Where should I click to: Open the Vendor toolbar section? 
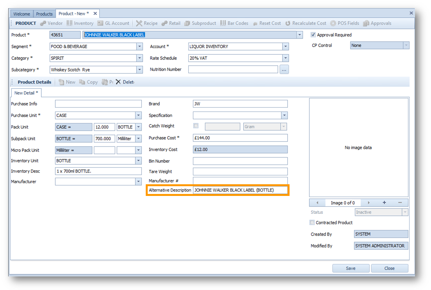[51, 23]
